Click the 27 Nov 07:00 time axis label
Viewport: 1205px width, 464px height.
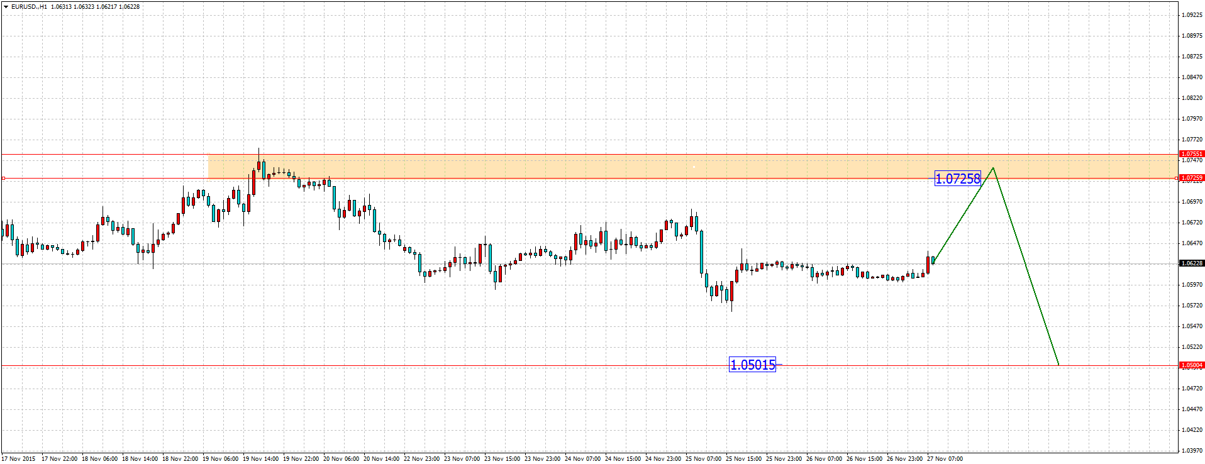pyautogui.click(x=945, y=459)
